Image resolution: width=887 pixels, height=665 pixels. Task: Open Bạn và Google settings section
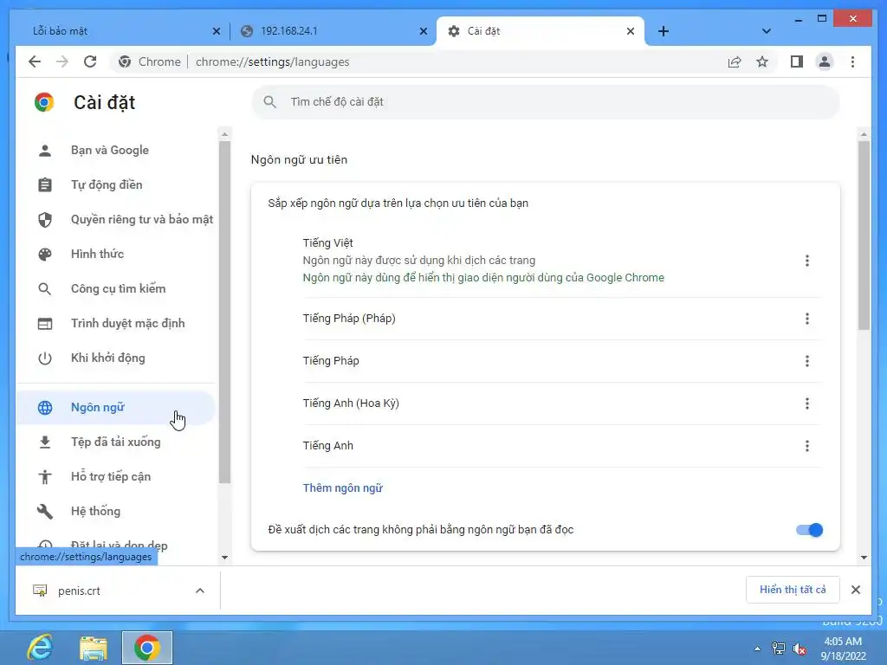(115, 150)
